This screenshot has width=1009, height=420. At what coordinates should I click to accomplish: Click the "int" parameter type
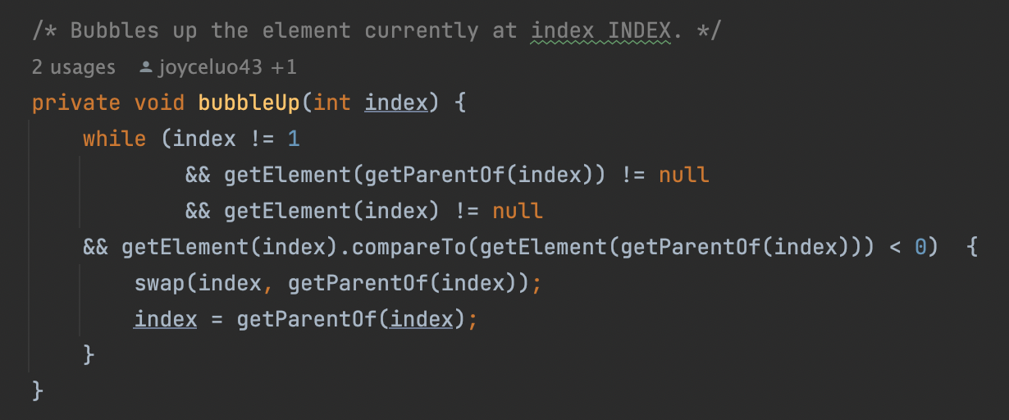tap(332, 103)
